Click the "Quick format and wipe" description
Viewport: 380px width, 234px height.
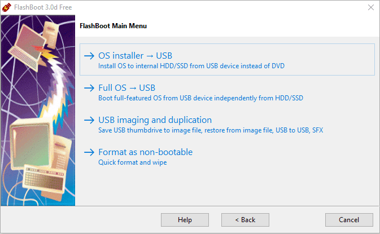click(x=132, y=162)
